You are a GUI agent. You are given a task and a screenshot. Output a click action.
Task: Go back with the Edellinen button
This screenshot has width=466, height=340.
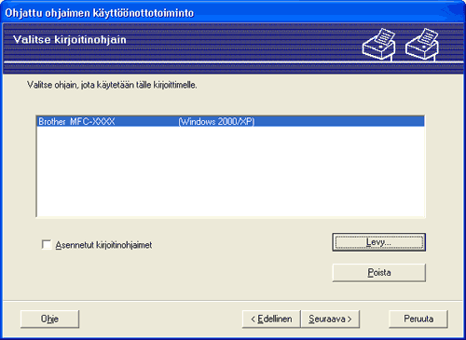pyautogui.click(x=271, y=319)
